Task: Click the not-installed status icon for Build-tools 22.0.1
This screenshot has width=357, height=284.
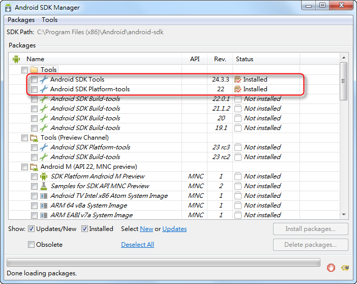Action: [238, 99]
